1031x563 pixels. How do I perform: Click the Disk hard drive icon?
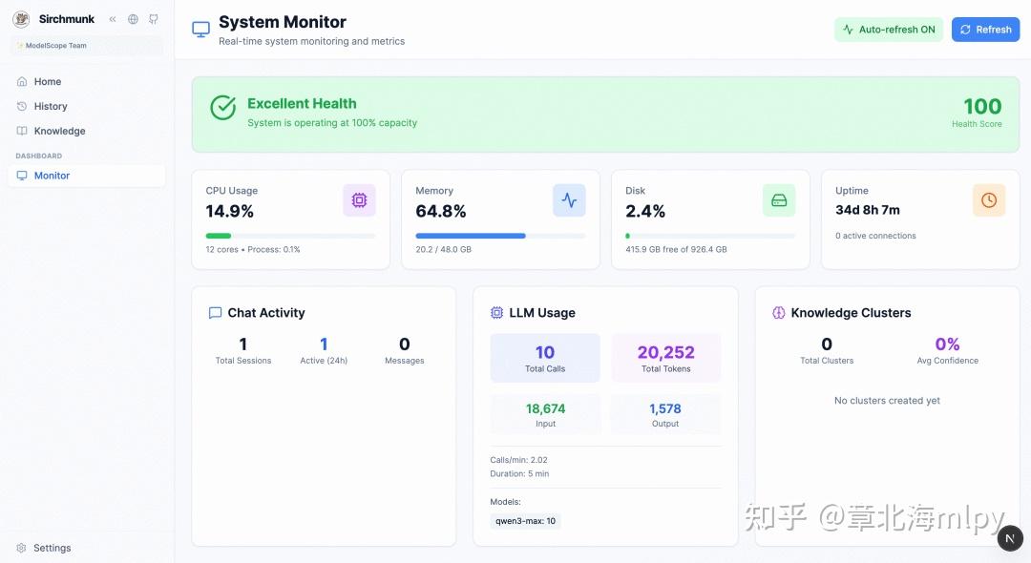779,200
